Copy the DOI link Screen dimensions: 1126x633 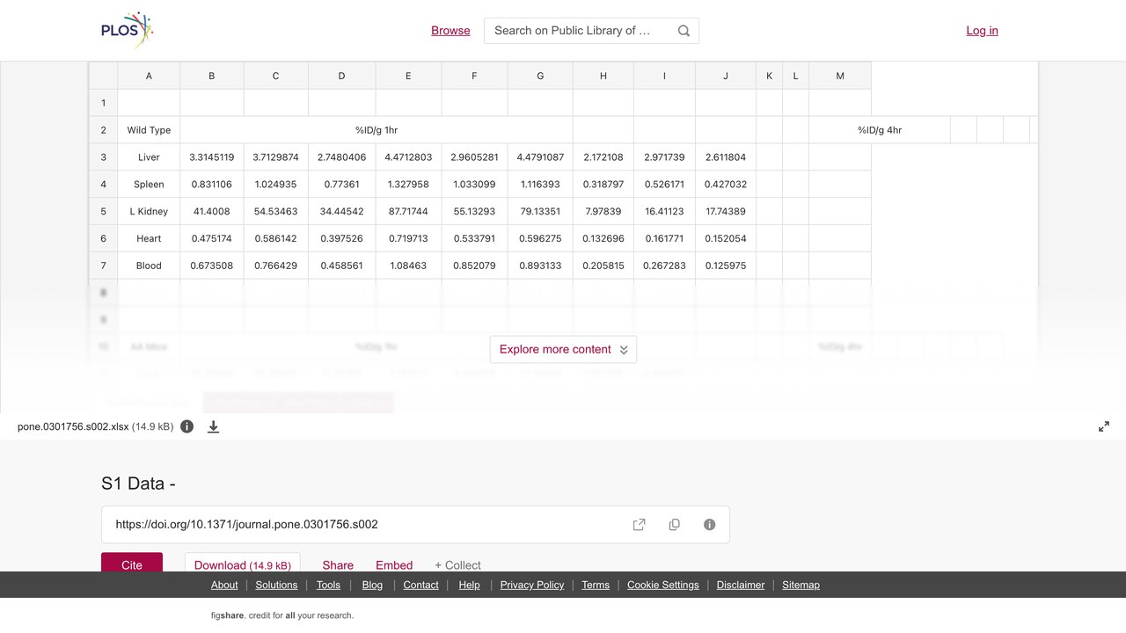point(675,525)
